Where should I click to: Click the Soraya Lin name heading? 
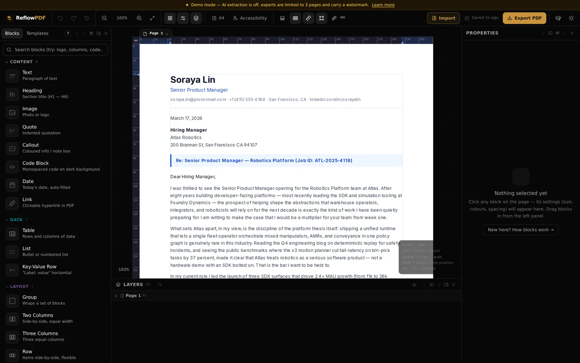click(193, 80)
